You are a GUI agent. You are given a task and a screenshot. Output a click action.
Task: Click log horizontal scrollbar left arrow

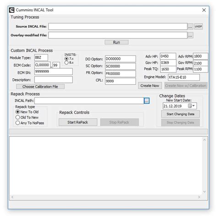[12, 197]
